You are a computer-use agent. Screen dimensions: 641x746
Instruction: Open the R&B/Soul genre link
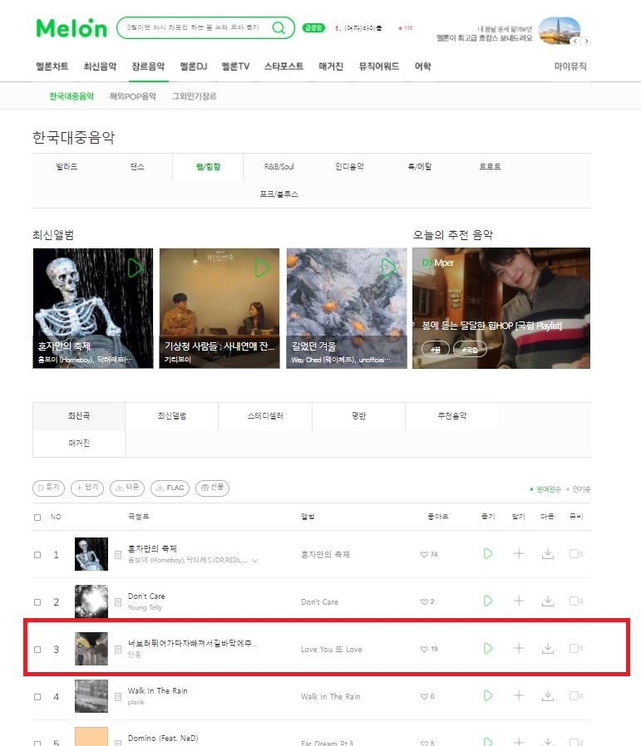[279, 166]
